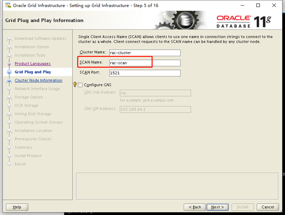285x215 pixels.
Task: Click the Installation Option step
Action: 32,47
